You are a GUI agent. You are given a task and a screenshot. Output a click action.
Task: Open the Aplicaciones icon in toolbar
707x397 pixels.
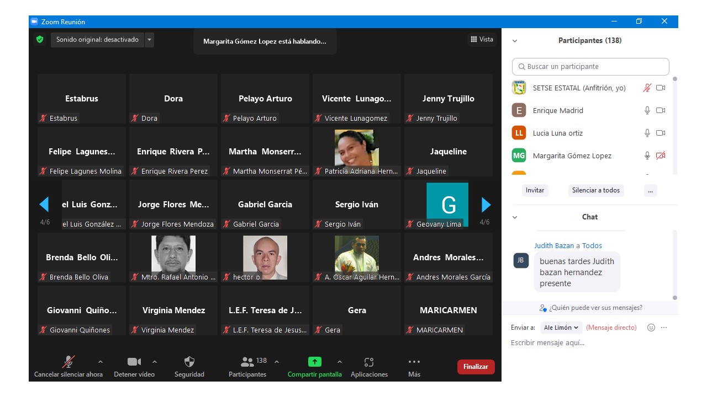coord(369,362)
